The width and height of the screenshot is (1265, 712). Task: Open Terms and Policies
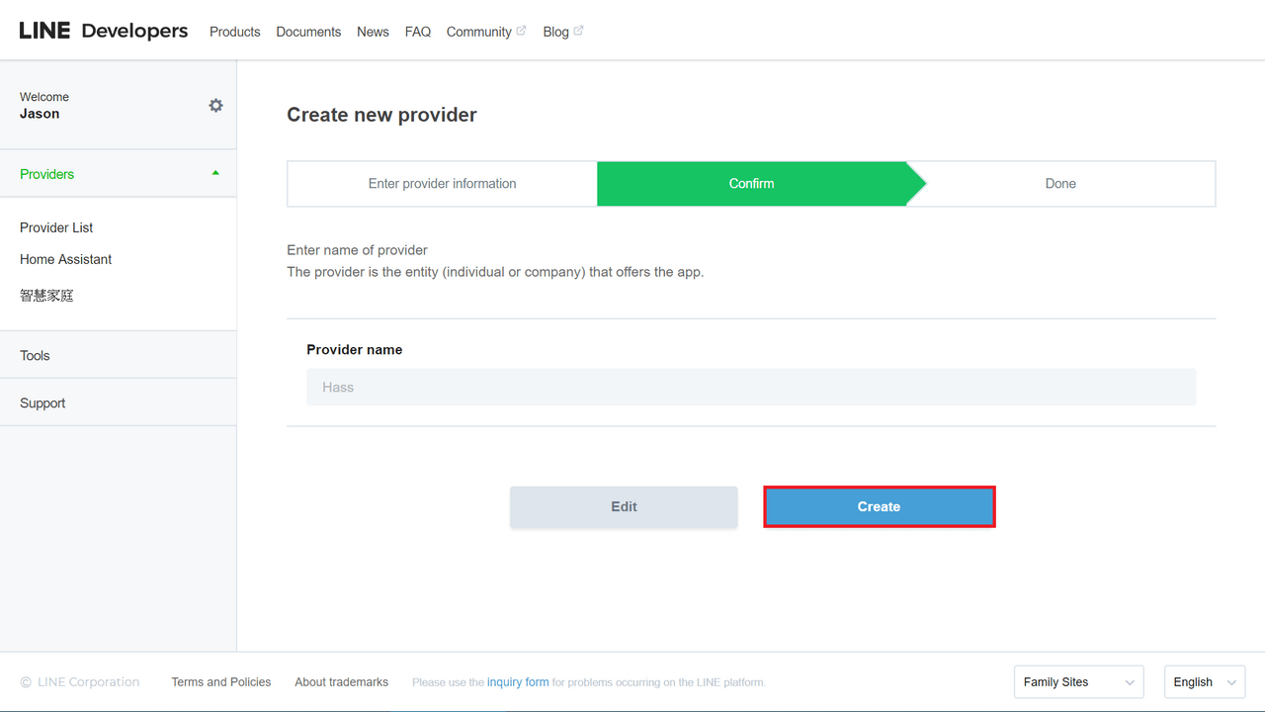tap(221, 682)
